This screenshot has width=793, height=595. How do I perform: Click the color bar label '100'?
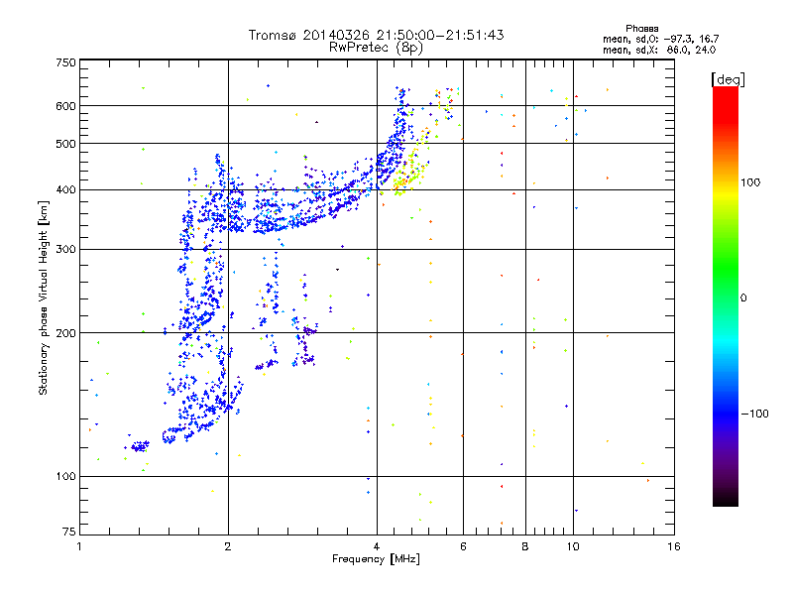pos(750,182)
